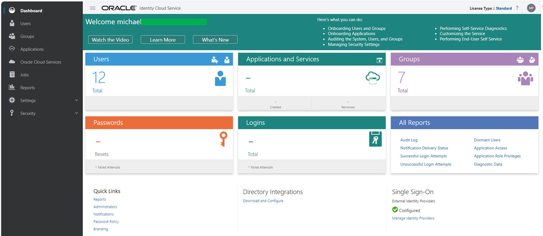Click Password Policy under Quick Links
This screenshot has width=543, height=236.
point(106,222)
